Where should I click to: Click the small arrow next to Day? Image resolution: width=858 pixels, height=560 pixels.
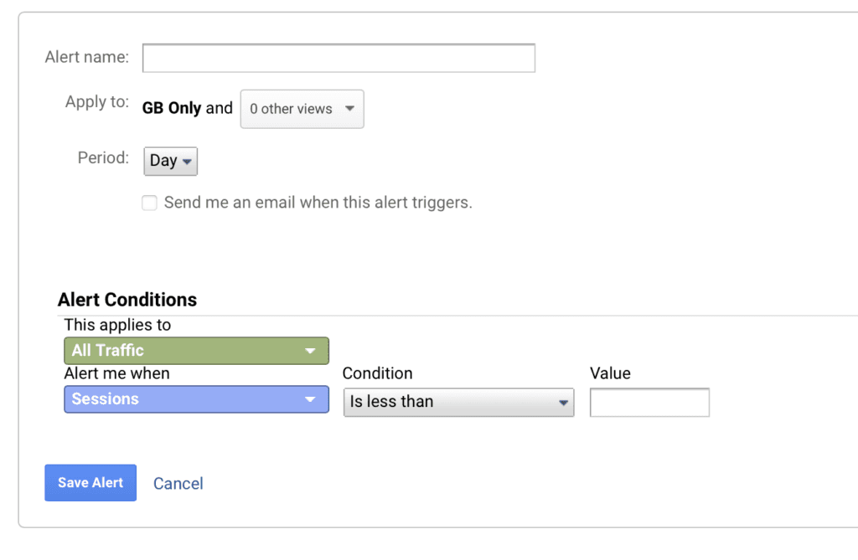click(186, 161)
